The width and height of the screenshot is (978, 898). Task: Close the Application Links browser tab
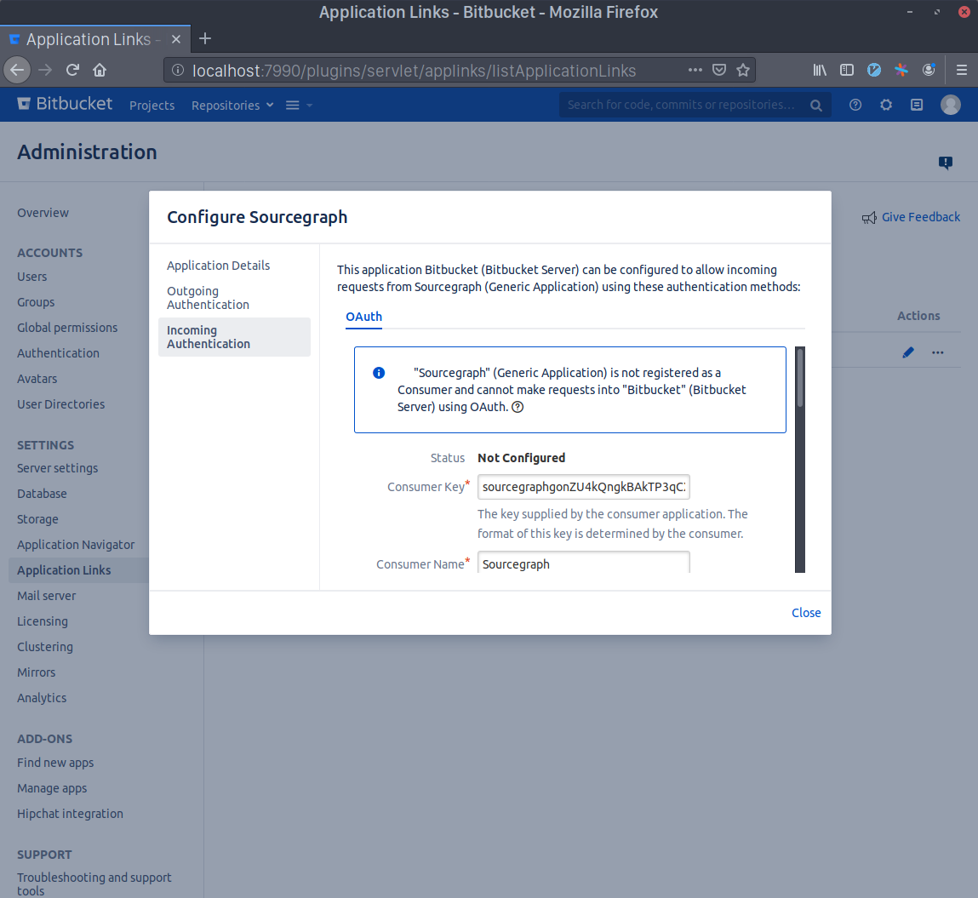pos(176,39)
